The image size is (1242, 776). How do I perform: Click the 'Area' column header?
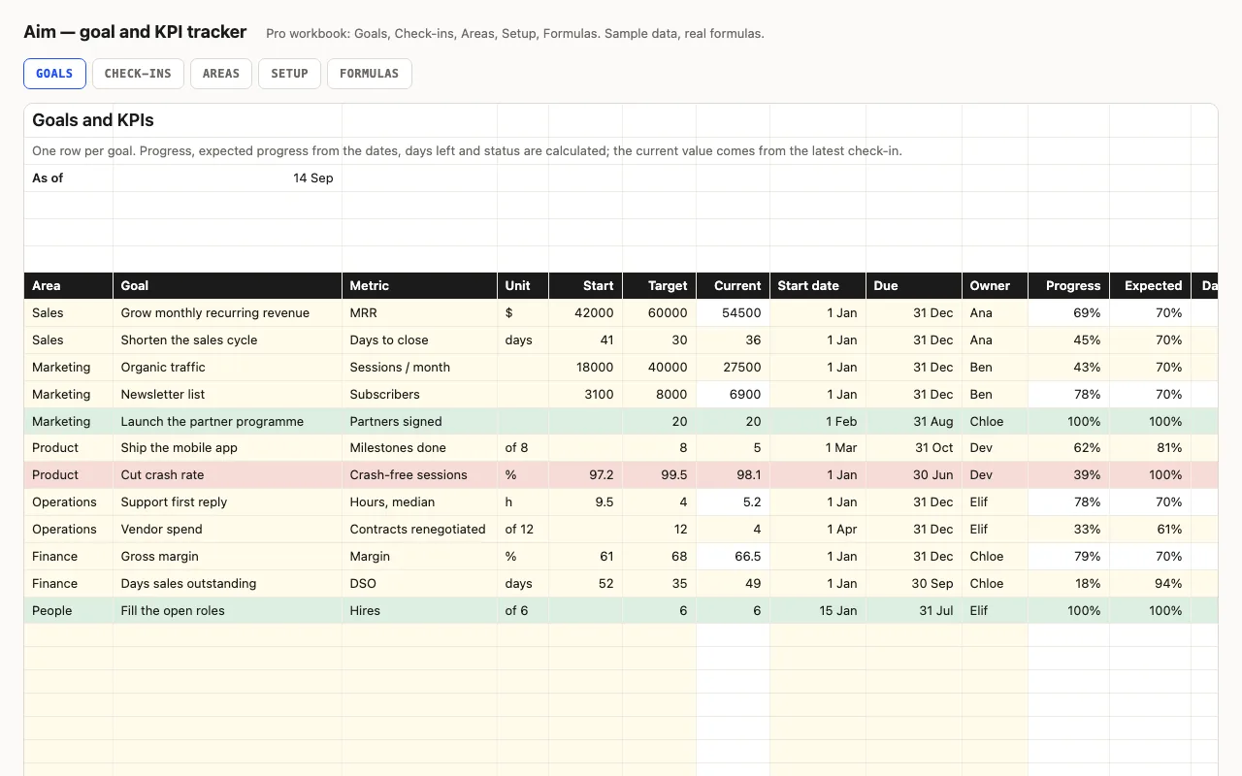[x=69, y=286]
